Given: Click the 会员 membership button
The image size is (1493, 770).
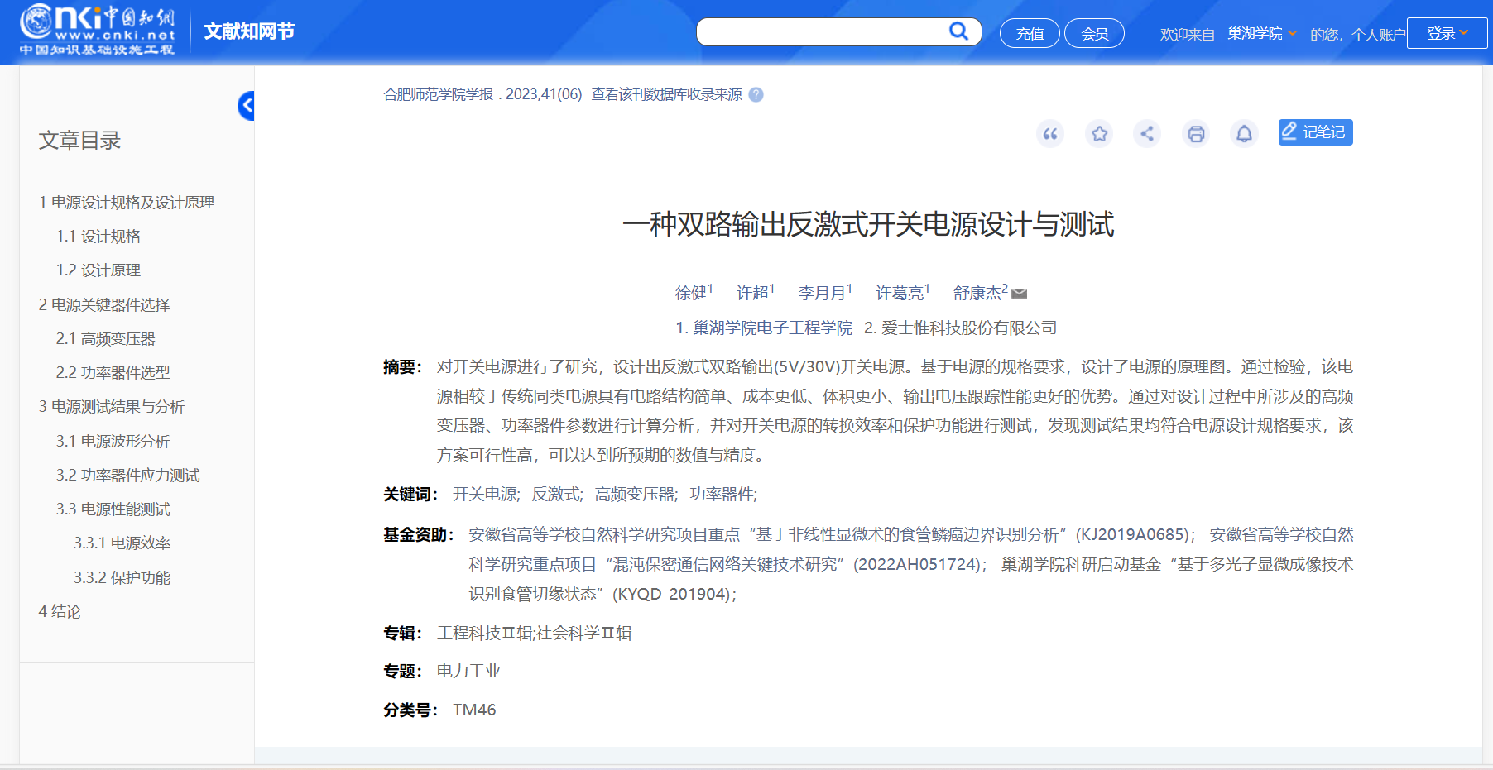Looking at the screenshot, I should click(1094, 34).
